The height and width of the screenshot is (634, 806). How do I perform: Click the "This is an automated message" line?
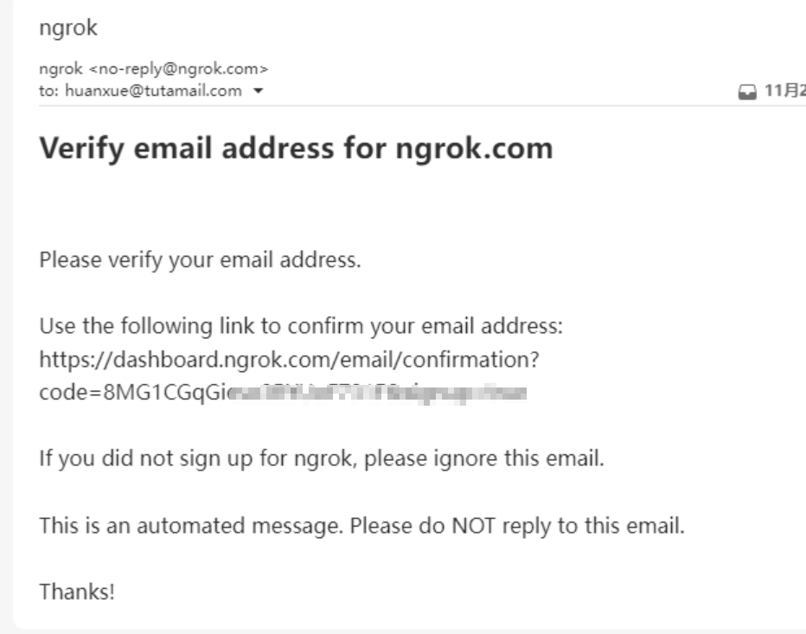coord(361,525)
